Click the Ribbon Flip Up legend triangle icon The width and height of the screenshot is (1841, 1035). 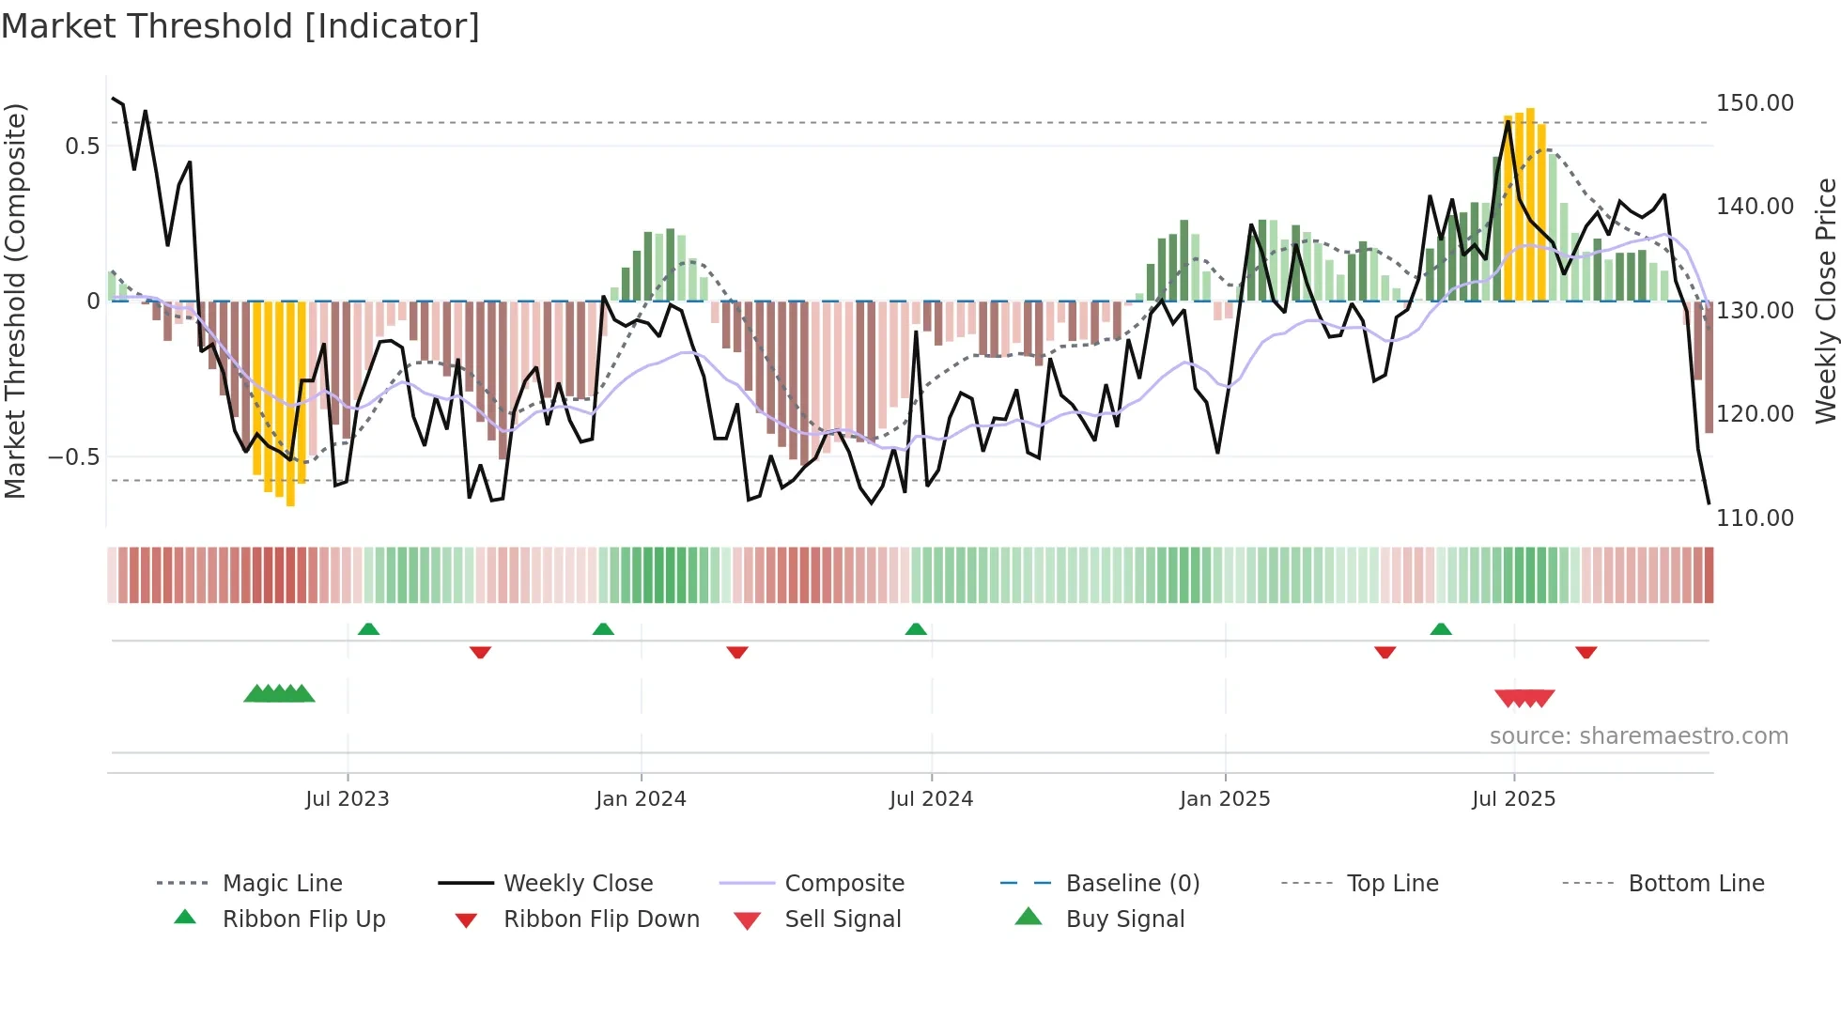pos(185,918)
